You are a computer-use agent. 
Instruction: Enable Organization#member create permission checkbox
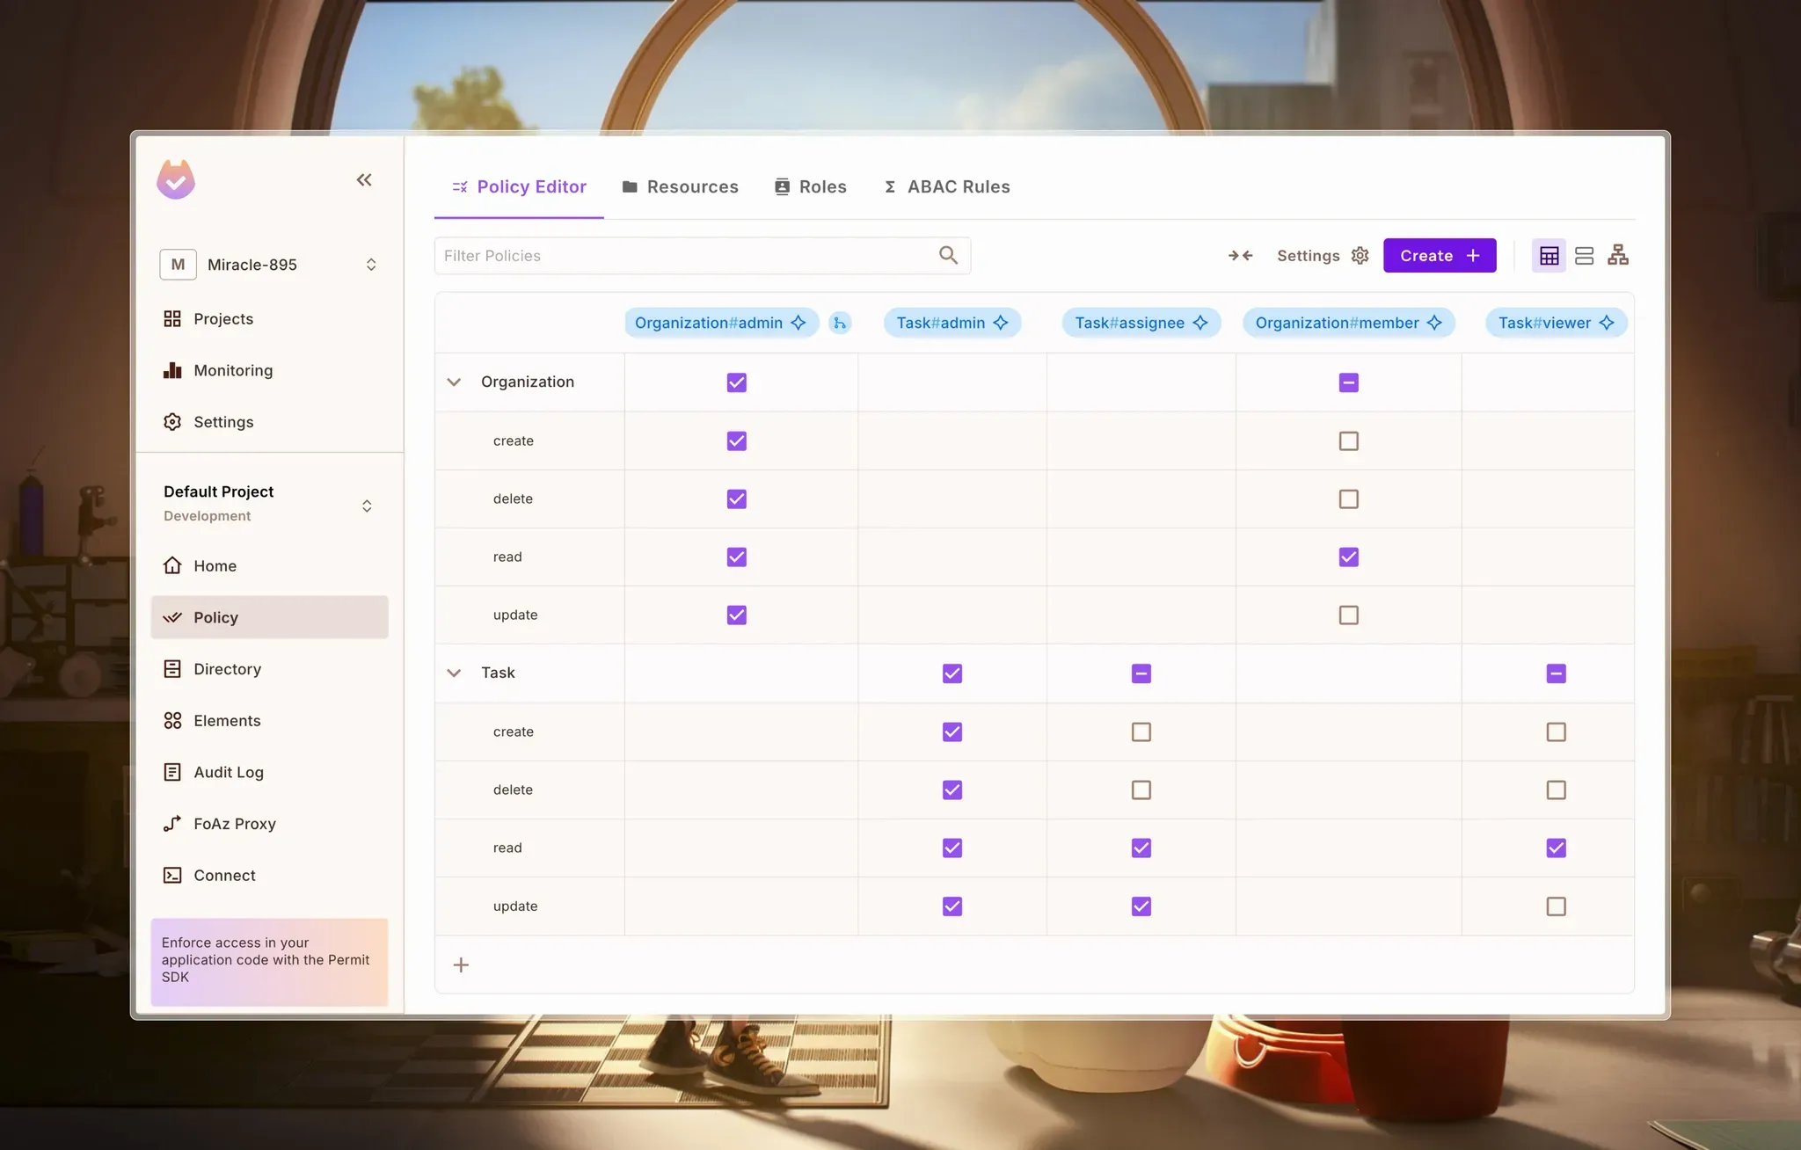[x=1348, y=440]
